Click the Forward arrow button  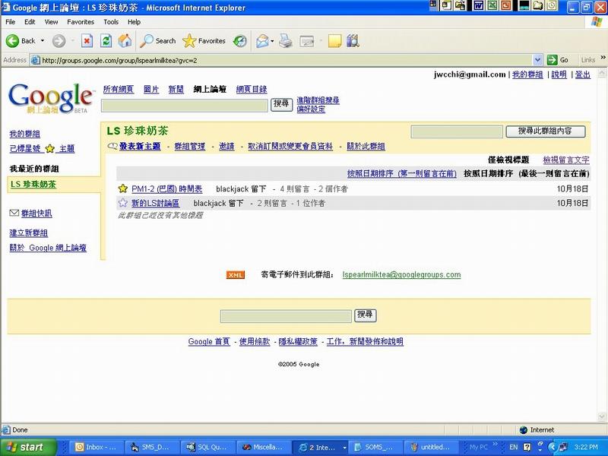[x=59, y=41]
